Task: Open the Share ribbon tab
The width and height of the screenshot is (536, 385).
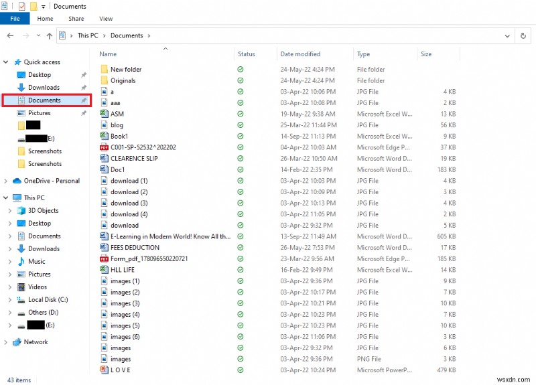Action: point(76,19)
